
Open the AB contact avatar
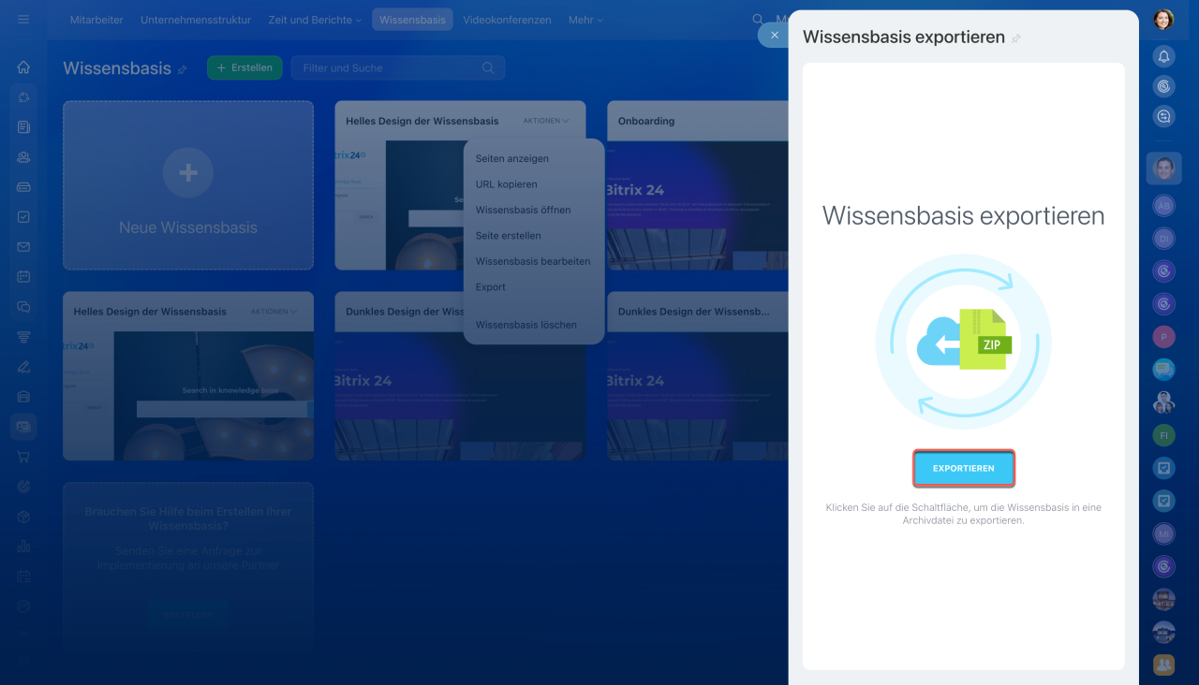pos(1163,206)
